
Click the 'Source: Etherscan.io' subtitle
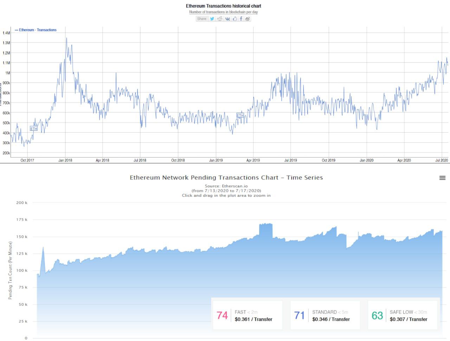pos(226,186)
